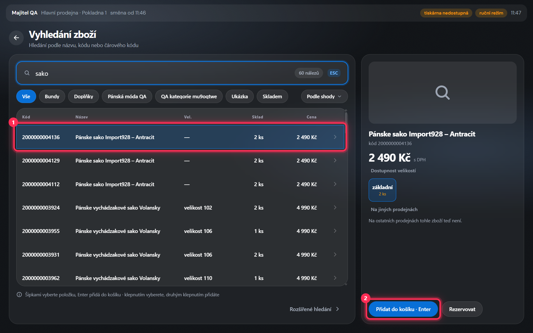Go back with the arrow button
This screenshot has height=333, width=533.
(16, 38)
